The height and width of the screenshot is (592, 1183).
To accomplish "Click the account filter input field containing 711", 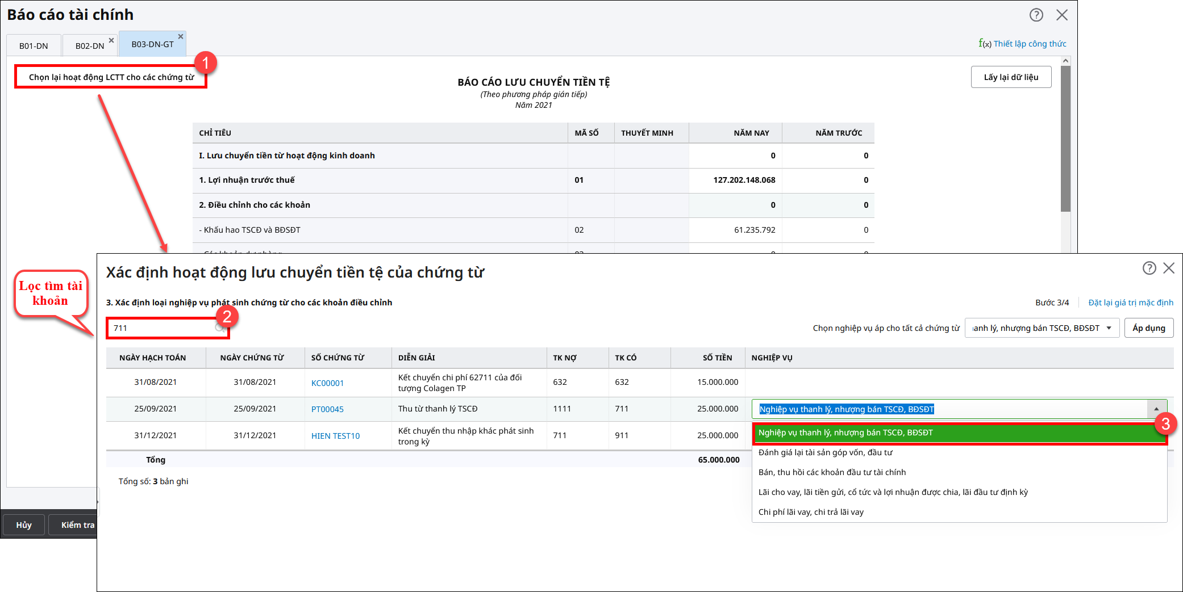I will coord(162,328).
